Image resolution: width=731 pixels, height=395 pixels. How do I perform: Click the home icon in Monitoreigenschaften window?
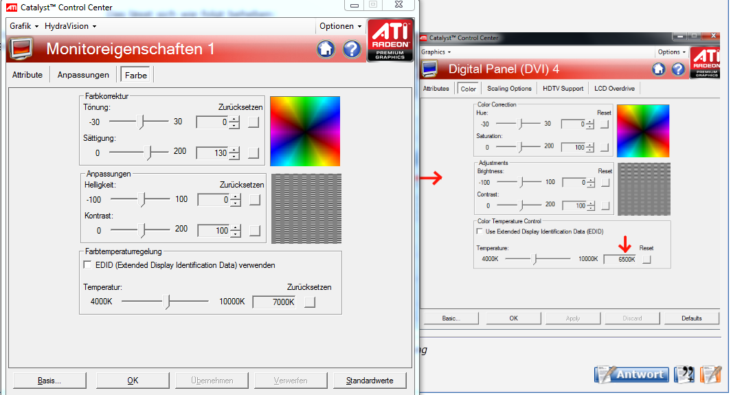326,49
